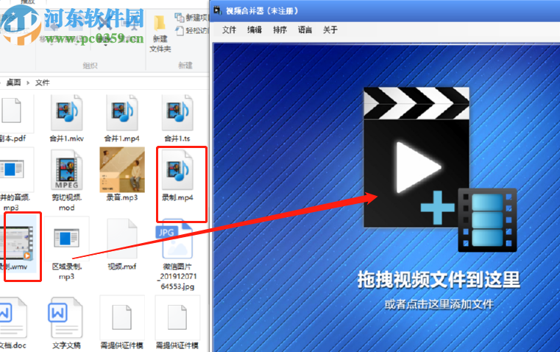Click the 视频.mxf file name label
This screenshot has width=560, height=352.
tap(122, 267)
